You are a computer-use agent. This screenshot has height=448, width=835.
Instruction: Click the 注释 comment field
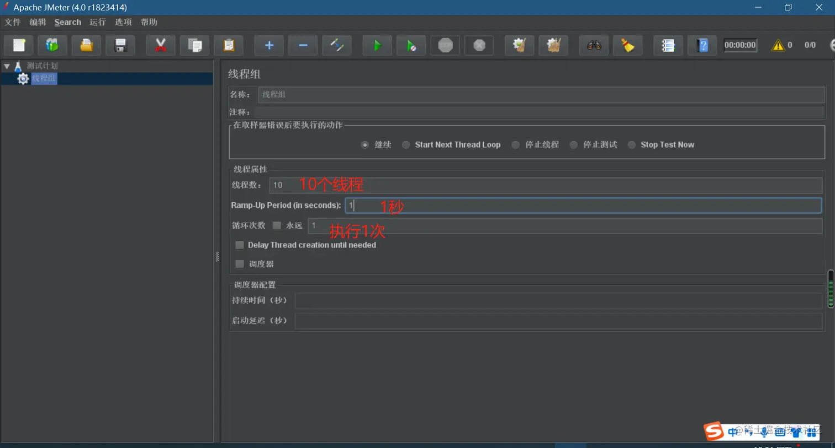coord(538,112)
